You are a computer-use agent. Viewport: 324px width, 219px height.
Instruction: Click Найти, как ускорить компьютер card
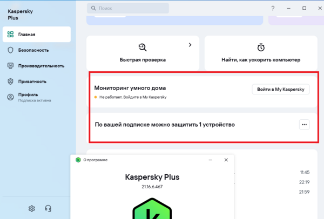coord(261,53)
